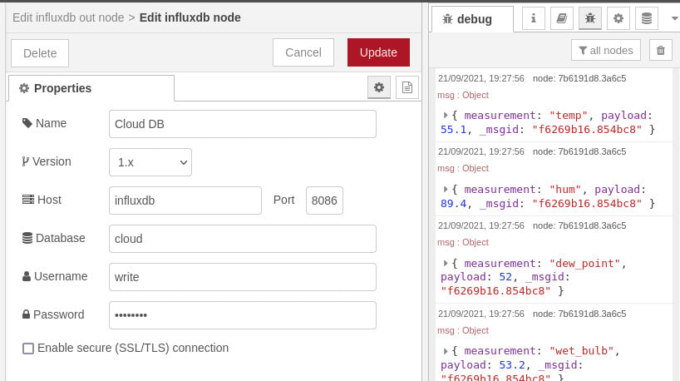Expand the wet_bulb measurement debug object
The width and height of the screenshot is (680, 381).
[x=446, y=351]
